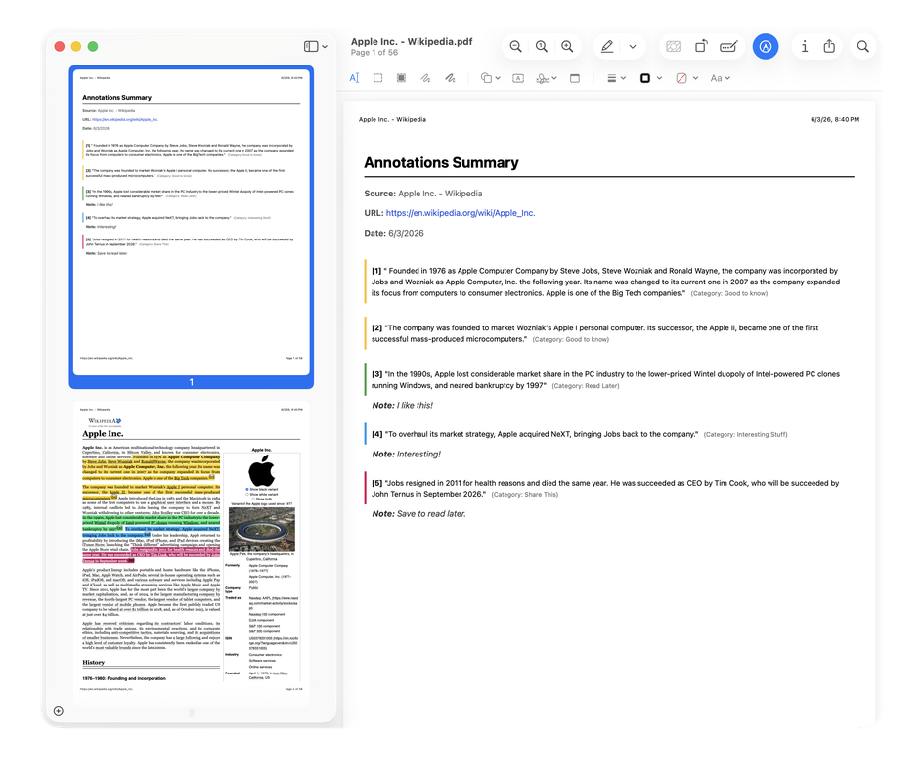Select the highlight pen tool
This screenshot has width=923, height=782.
[607, 47]
